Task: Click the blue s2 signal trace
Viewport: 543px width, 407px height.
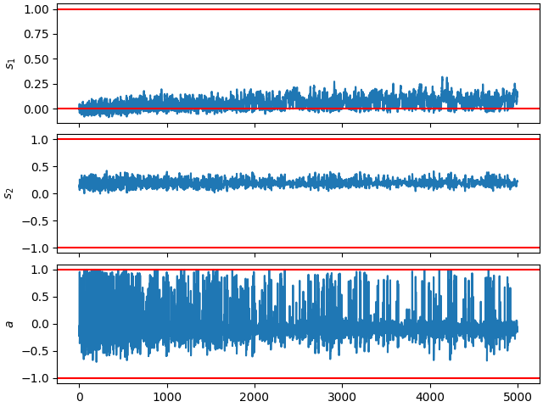Action: [298, 181]
